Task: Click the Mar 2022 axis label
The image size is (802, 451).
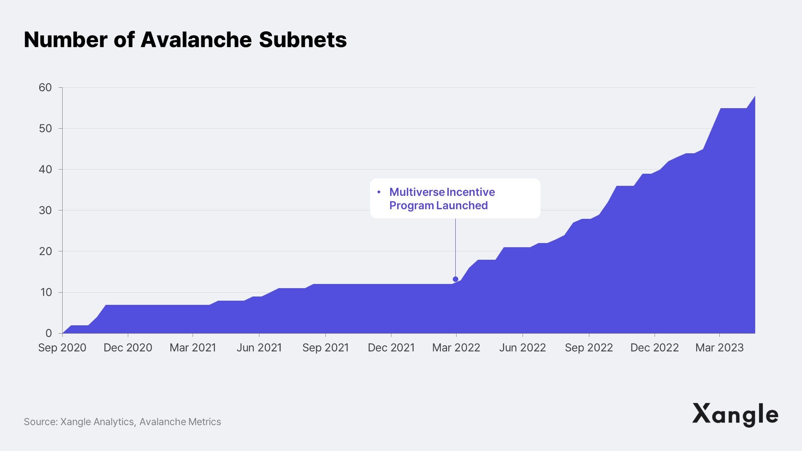Action: coord(456,347)
